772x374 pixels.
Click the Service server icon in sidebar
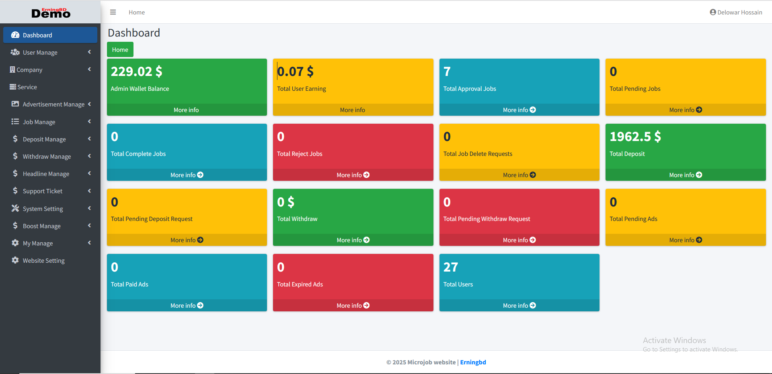coord(13,87)
